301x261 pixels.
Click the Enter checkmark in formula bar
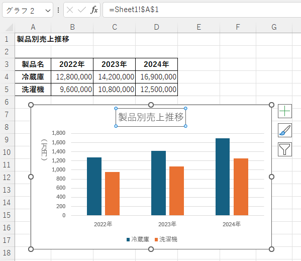click(x=82, y=10)
